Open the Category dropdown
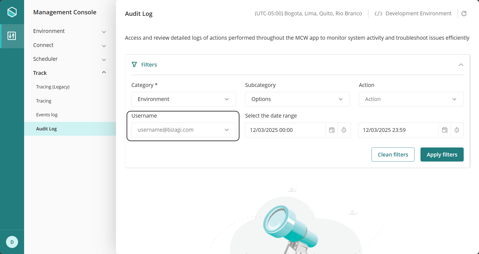Viewport: 479px width, 254px height. 184,99
